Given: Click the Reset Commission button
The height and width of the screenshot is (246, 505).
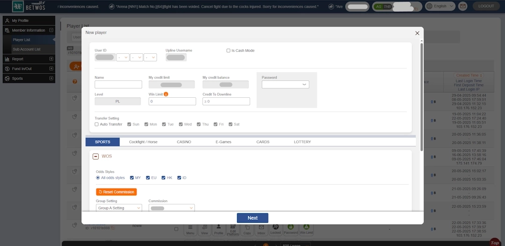Looking at the screenshot, I should coord(116,192).
